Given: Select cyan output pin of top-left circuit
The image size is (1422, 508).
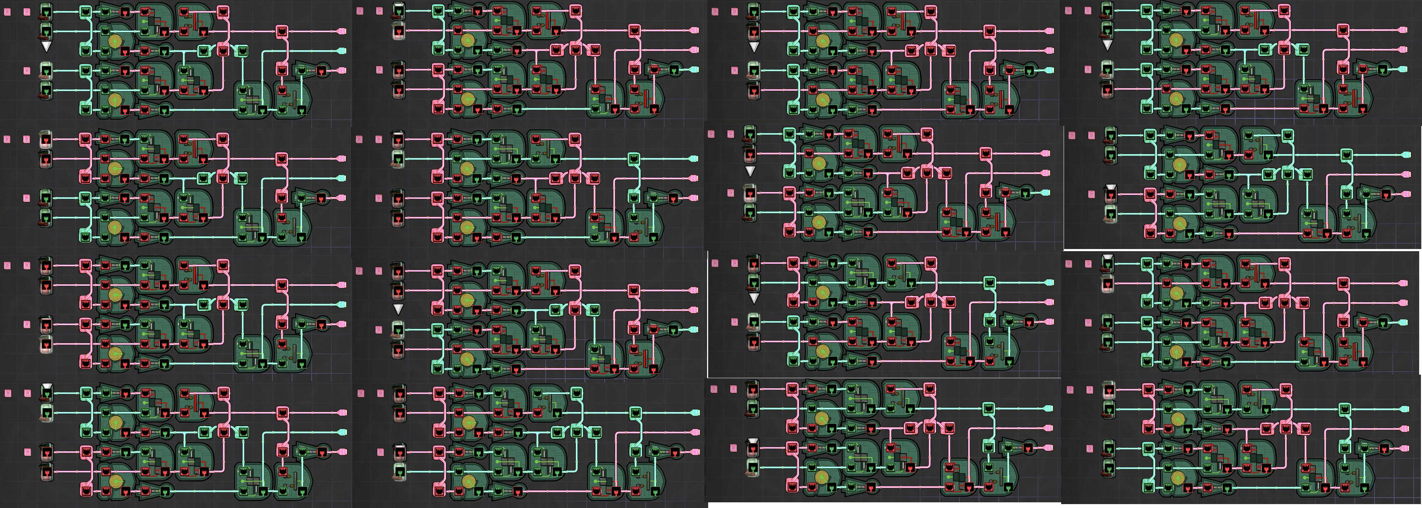Looking at the screenshot, I should coord(342,51).
